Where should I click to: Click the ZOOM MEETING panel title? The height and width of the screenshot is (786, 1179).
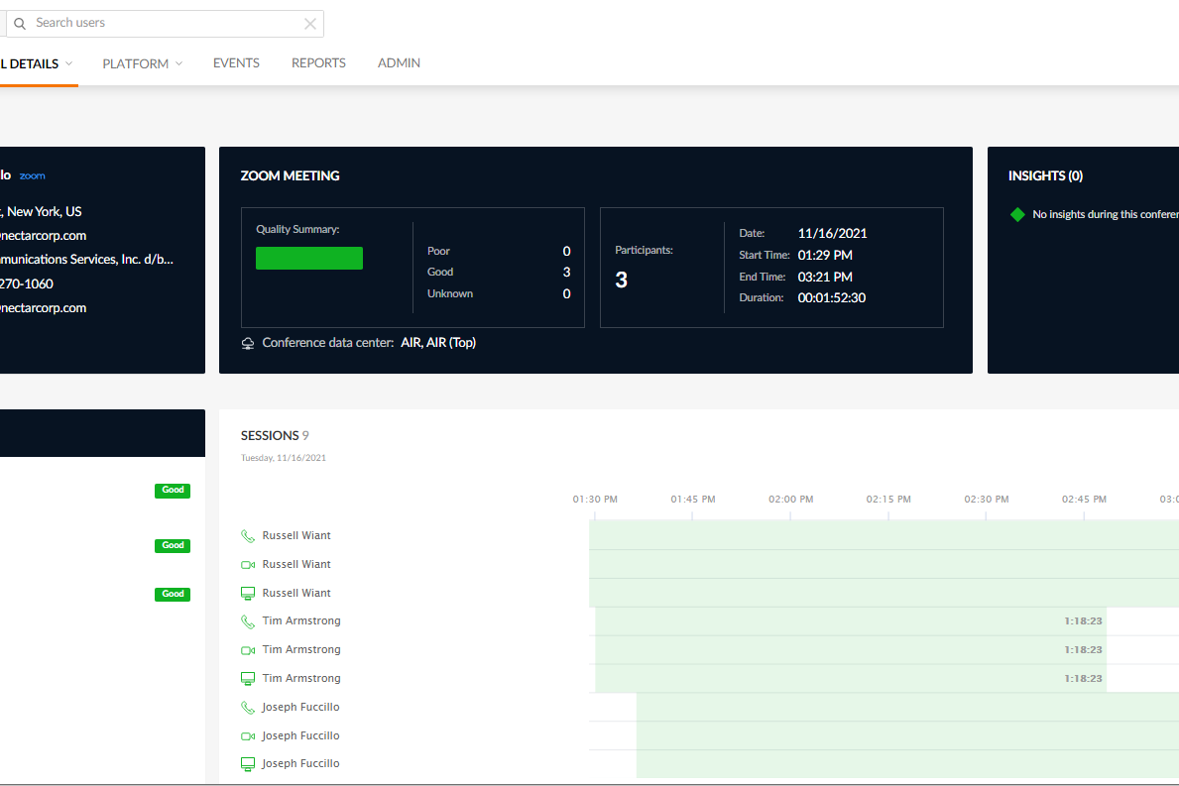[x=291, y=175]
